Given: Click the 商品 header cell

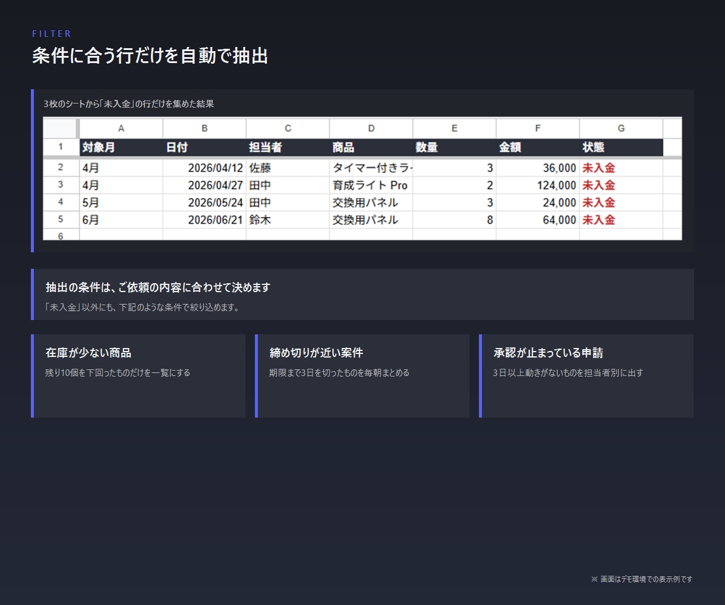Looking at the screenshot, I should coord(371,147).
